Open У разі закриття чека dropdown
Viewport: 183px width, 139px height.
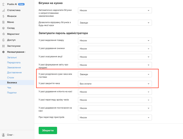[115, 84]
